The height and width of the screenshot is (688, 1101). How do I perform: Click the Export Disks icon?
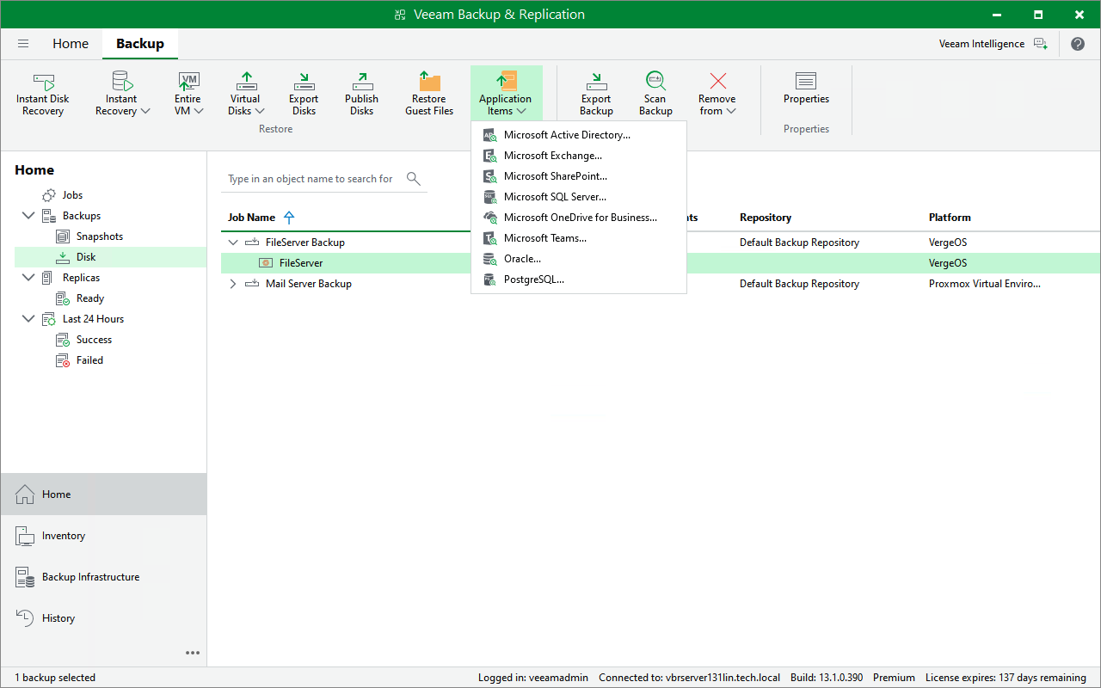coord(304,82)
